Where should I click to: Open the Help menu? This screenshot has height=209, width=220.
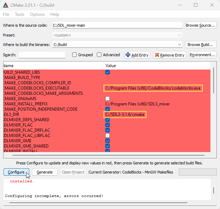pyautogui.click(x=55, y=14)
